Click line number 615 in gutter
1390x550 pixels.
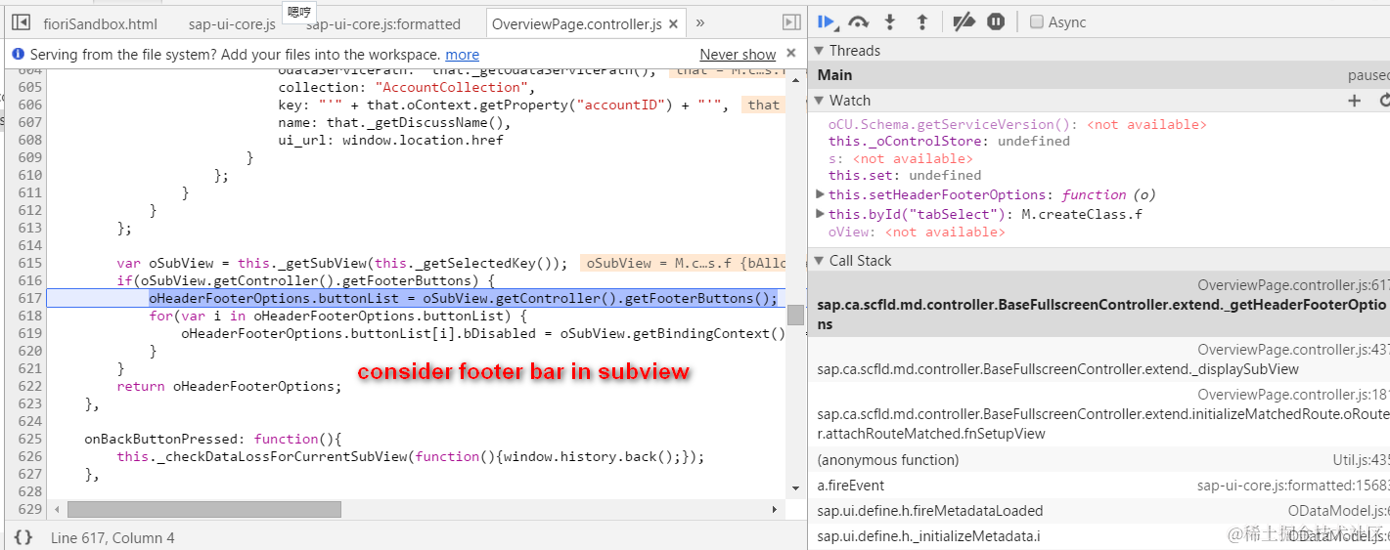[x=30, y=263]
